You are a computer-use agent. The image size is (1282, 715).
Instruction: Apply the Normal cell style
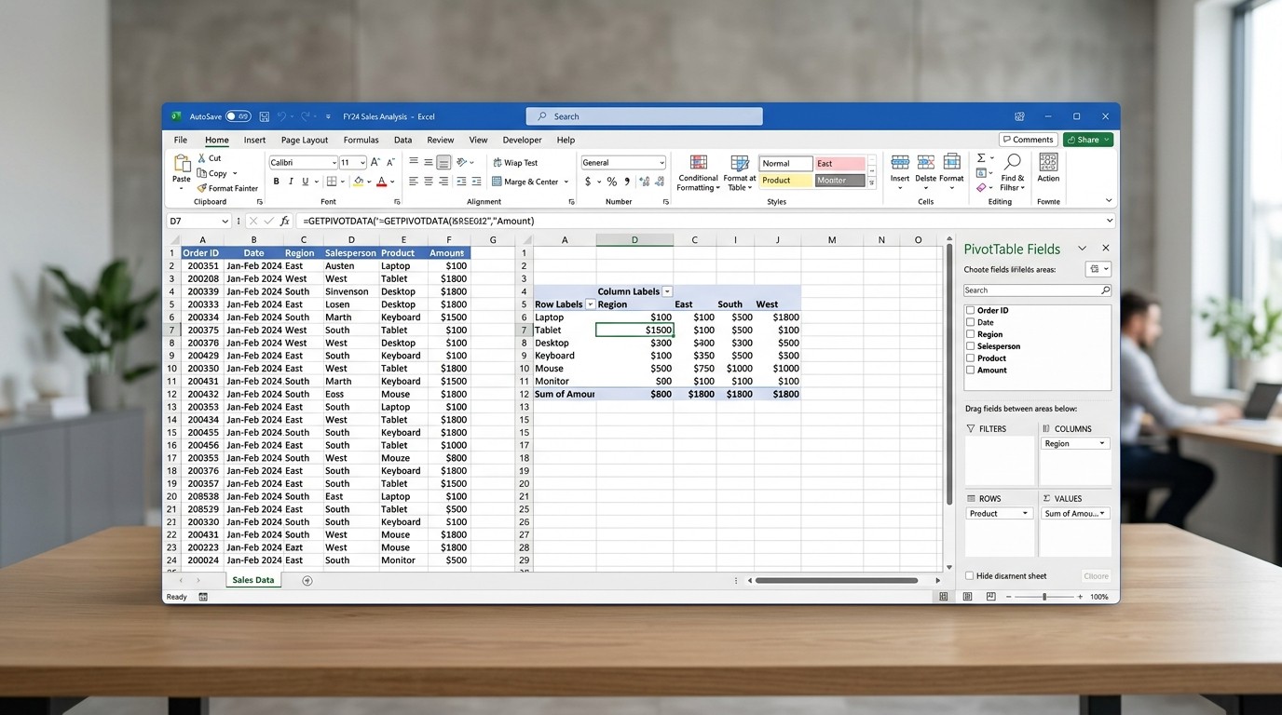[x=785, y=163]
